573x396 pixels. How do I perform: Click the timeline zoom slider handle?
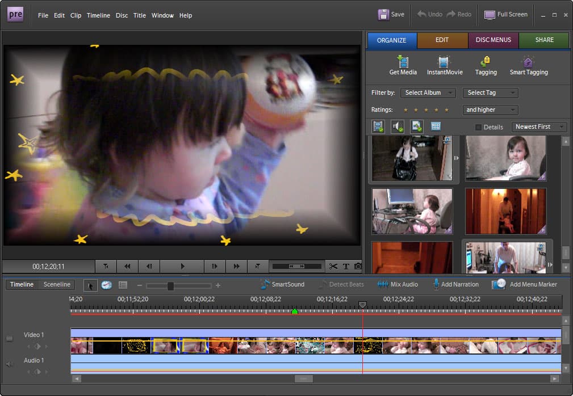point(170,286)
